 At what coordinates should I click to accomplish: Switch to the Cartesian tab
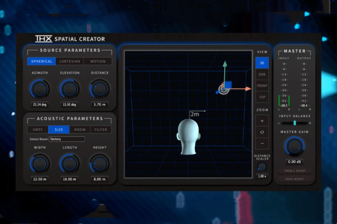click(70, 61)
